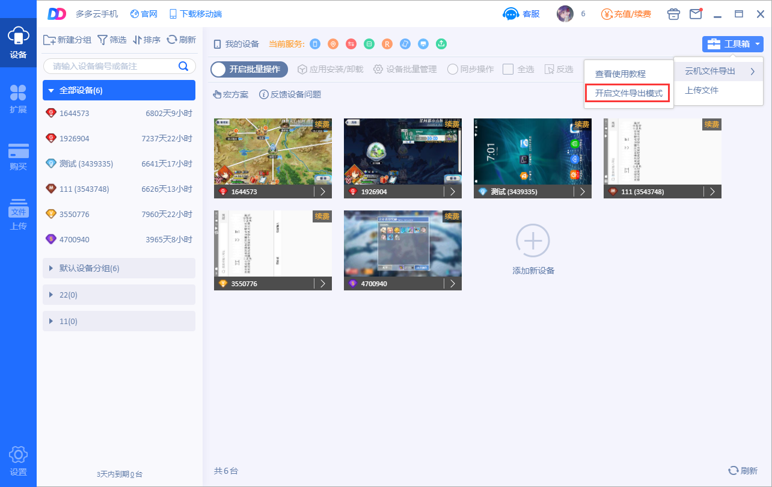Open the mail messages icon
Image resolution: width=772 pixels, height=487 pixels.
tap(696, 14)
